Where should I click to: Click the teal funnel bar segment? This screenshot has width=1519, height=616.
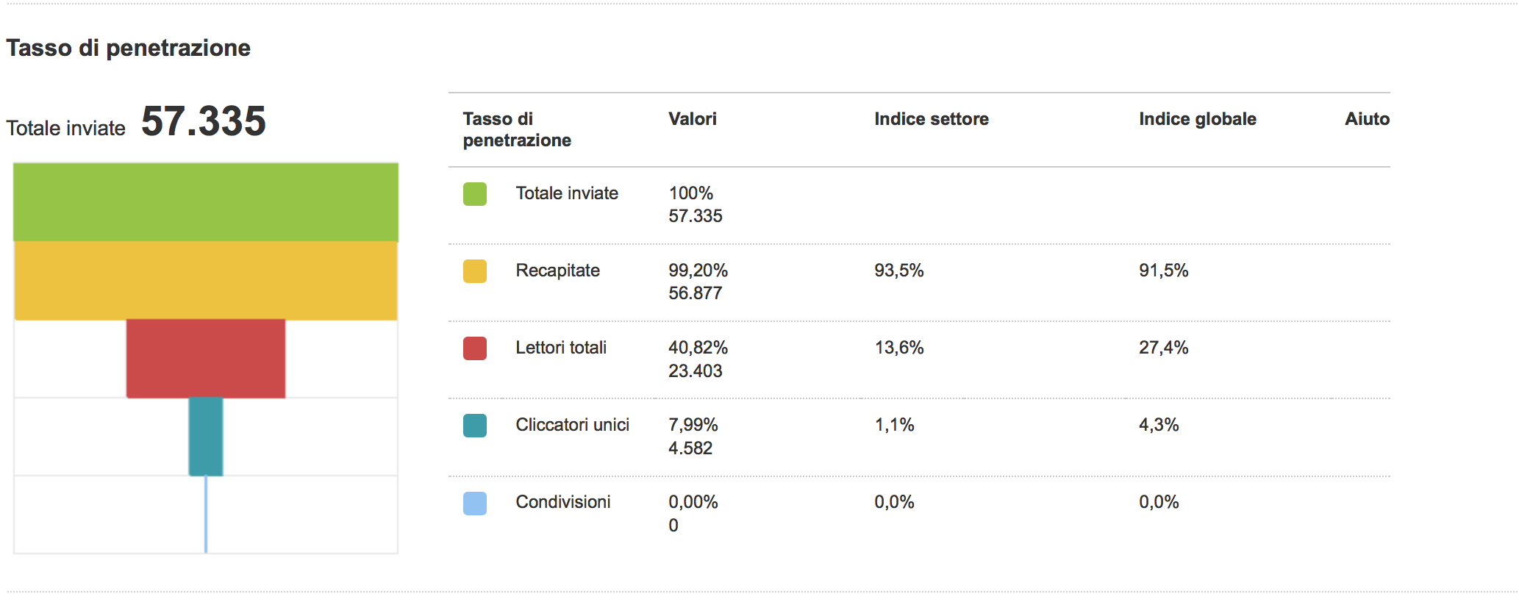pos(206,437)
